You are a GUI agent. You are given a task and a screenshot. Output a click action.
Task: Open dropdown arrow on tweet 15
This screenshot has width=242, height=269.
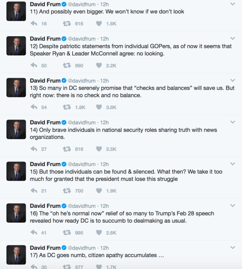point(232,164)
